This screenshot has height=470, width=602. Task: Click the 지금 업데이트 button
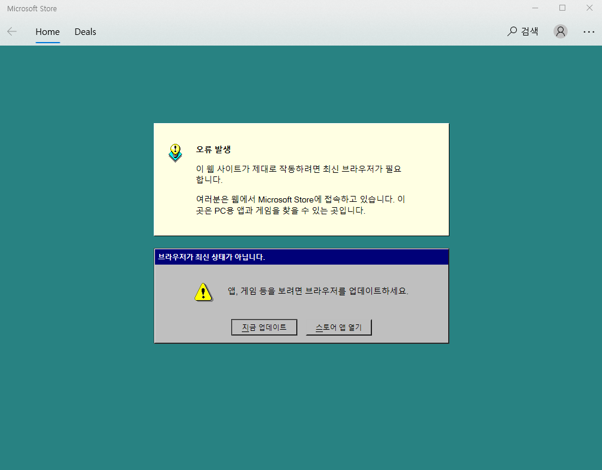click(x=264, y=327)
